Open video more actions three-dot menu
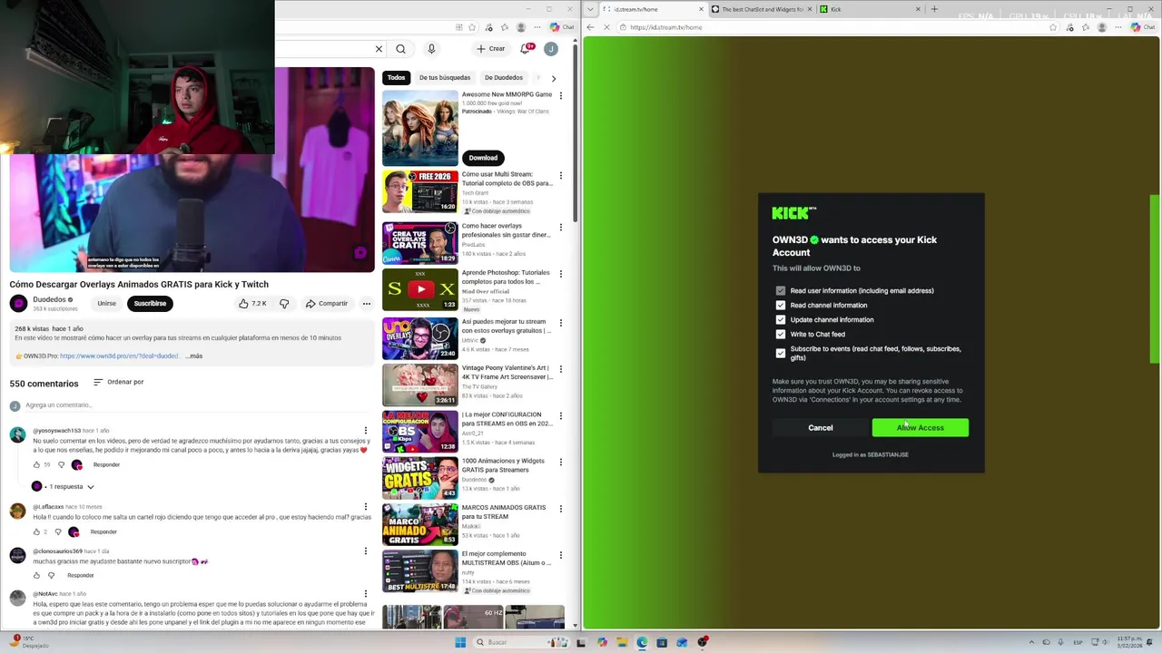This screenshot has height=653, width=1162. (x=366, y=304)
